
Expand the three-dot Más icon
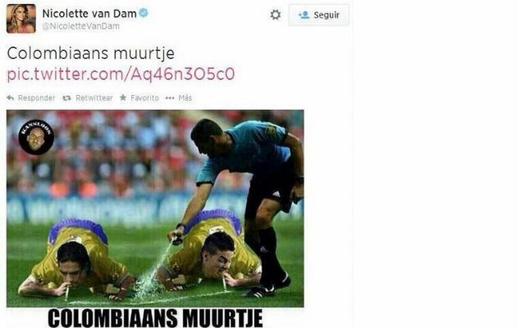click(170, 98)
